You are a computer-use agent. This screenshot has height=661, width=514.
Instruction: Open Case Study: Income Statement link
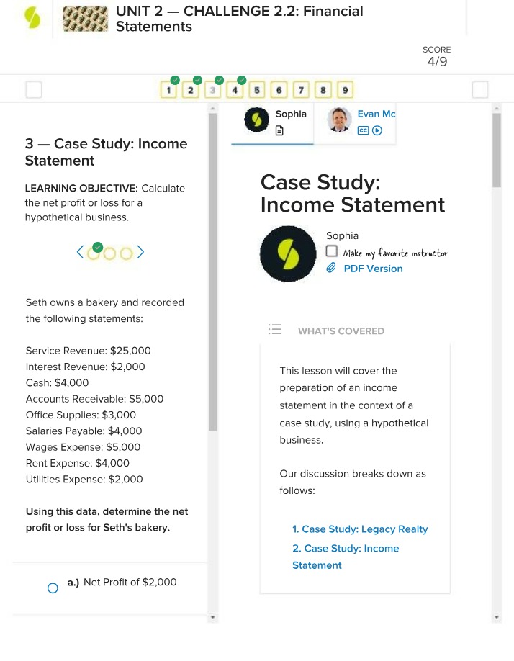(346, 557)
